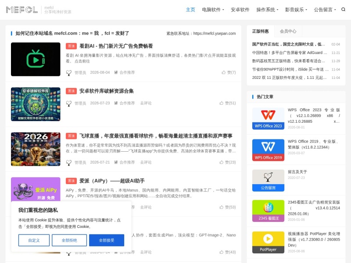Click category book icon dated 2026-07-21
The width and height of the screenshot is (351, 263).
116,162
